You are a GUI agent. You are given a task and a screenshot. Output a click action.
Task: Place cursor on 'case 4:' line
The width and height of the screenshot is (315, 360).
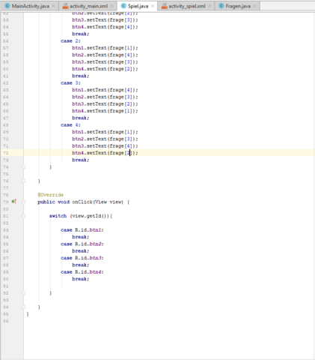pos(70,124)
